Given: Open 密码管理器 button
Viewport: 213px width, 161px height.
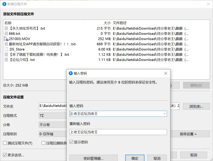Looking at the screenshot, I should click(x=93, y=158).
